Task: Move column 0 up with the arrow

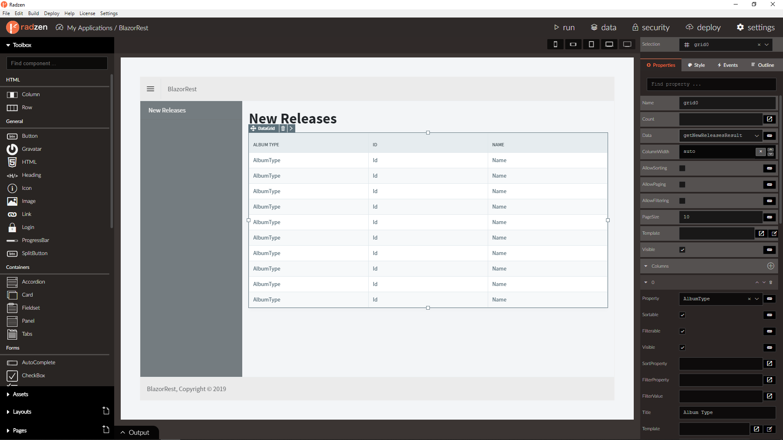Action: pos(757,282)
